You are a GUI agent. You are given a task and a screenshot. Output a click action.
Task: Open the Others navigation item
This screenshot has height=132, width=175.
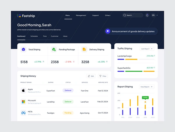[x=108, y=15]
